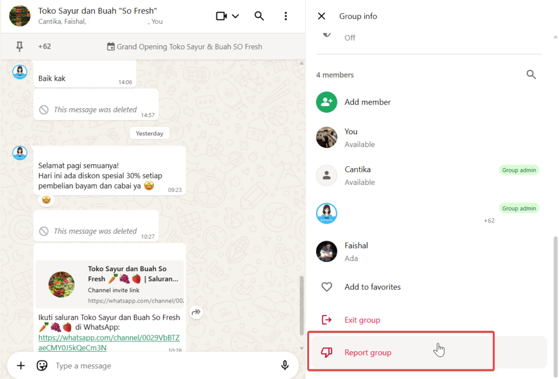This screenshot has width=559, height=379.
Task: Expand the video call options dropdown arrow
Action: pos(236,16)
